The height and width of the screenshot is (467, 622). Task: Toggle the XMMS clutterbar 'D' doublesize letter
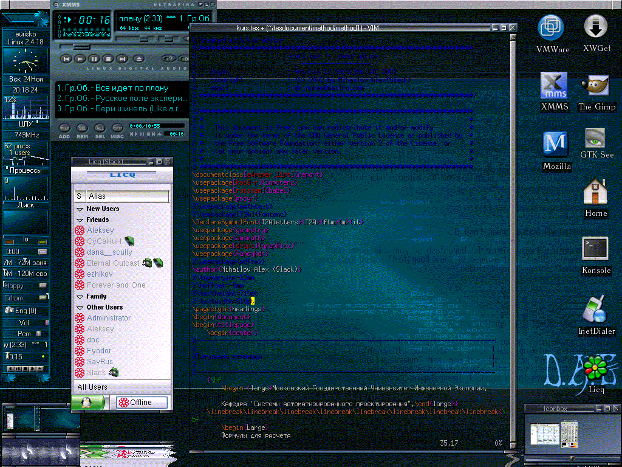tap(60, 30)
